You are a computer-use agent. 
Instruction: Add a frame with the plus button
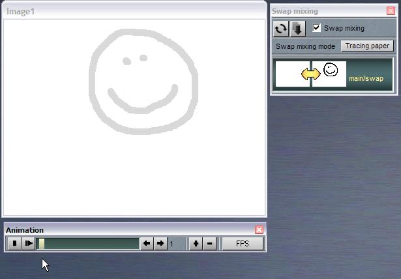click(196, 244)
